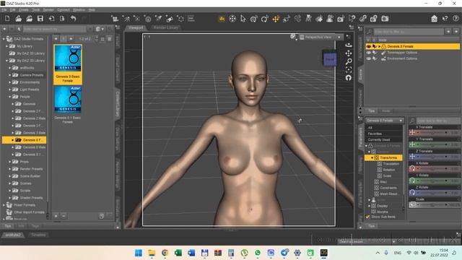Screen dimensions: 462x260
Task: Collapse the People folder
Action: [x=9, y=97]
